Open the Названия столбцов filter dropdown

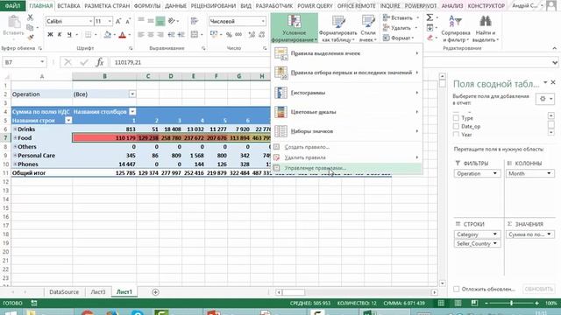[x=132, y=111]
